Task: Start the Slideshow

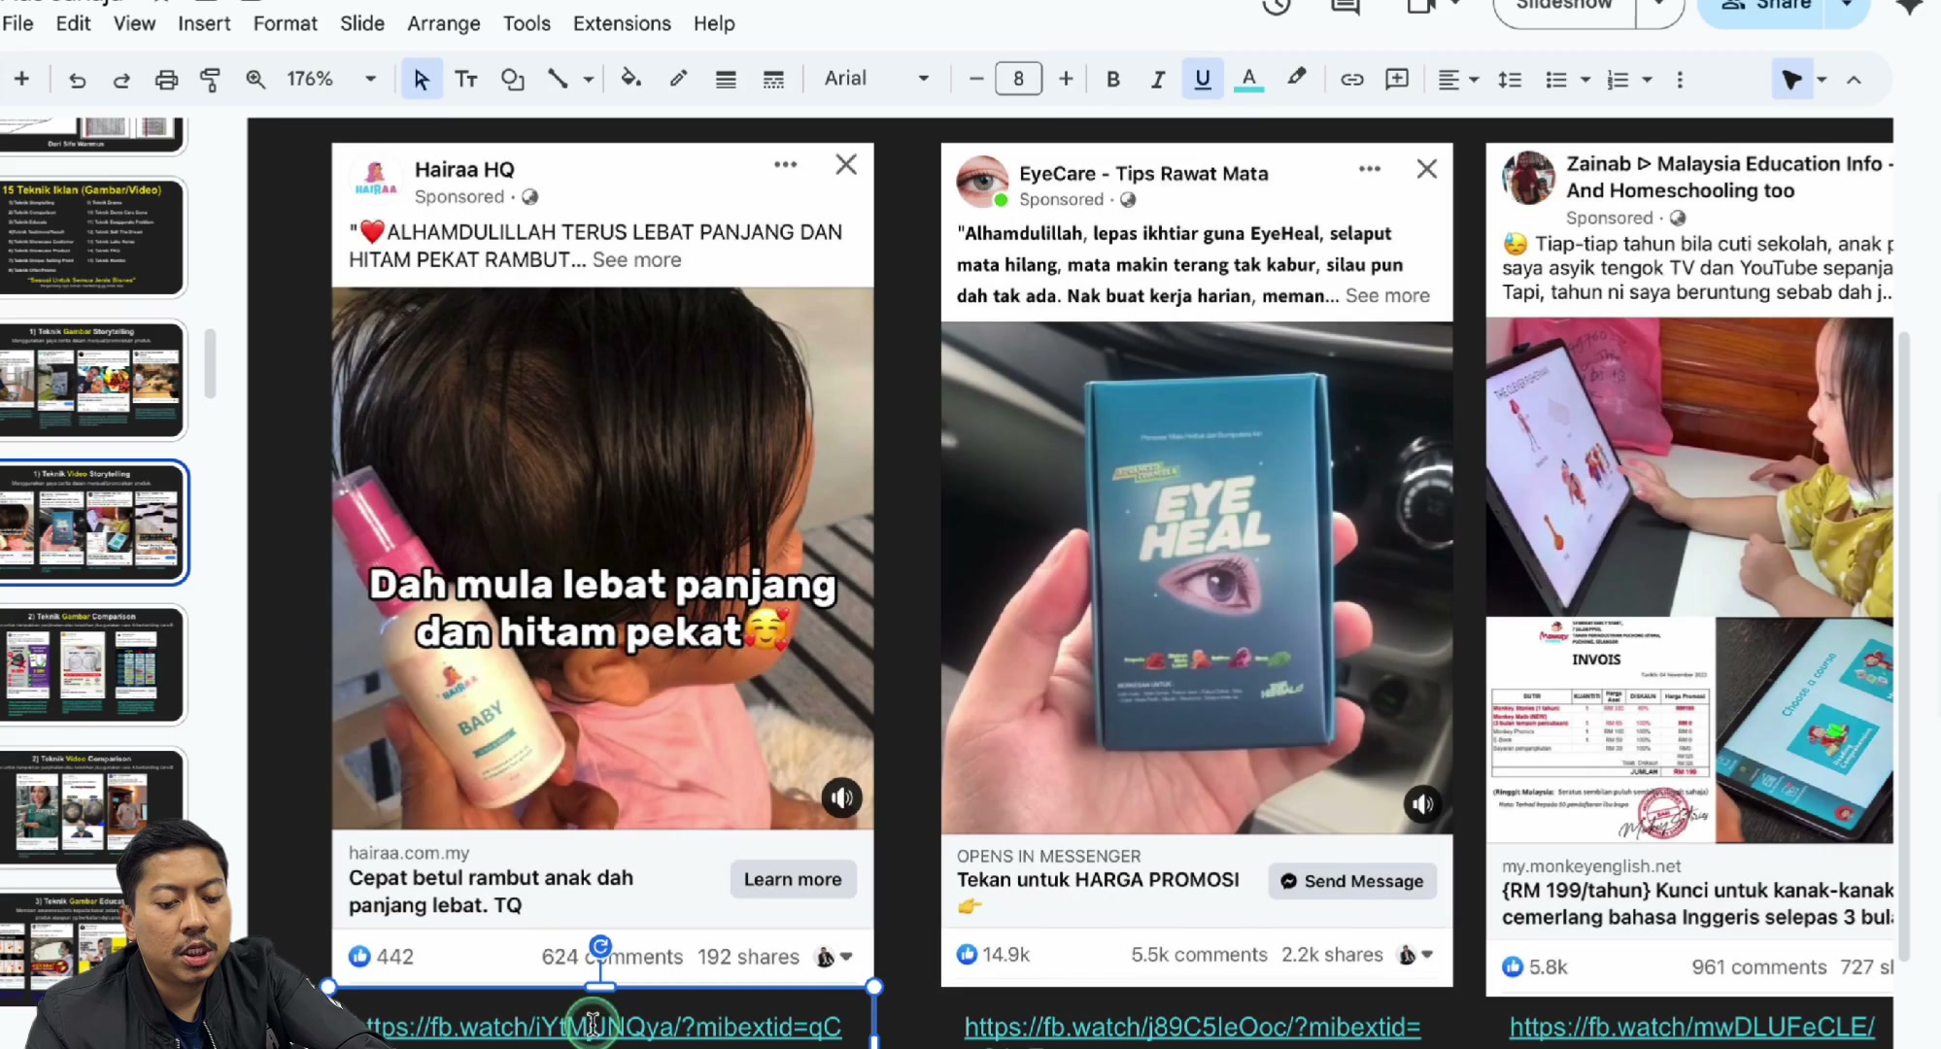Action: (x=1564, y=8)
